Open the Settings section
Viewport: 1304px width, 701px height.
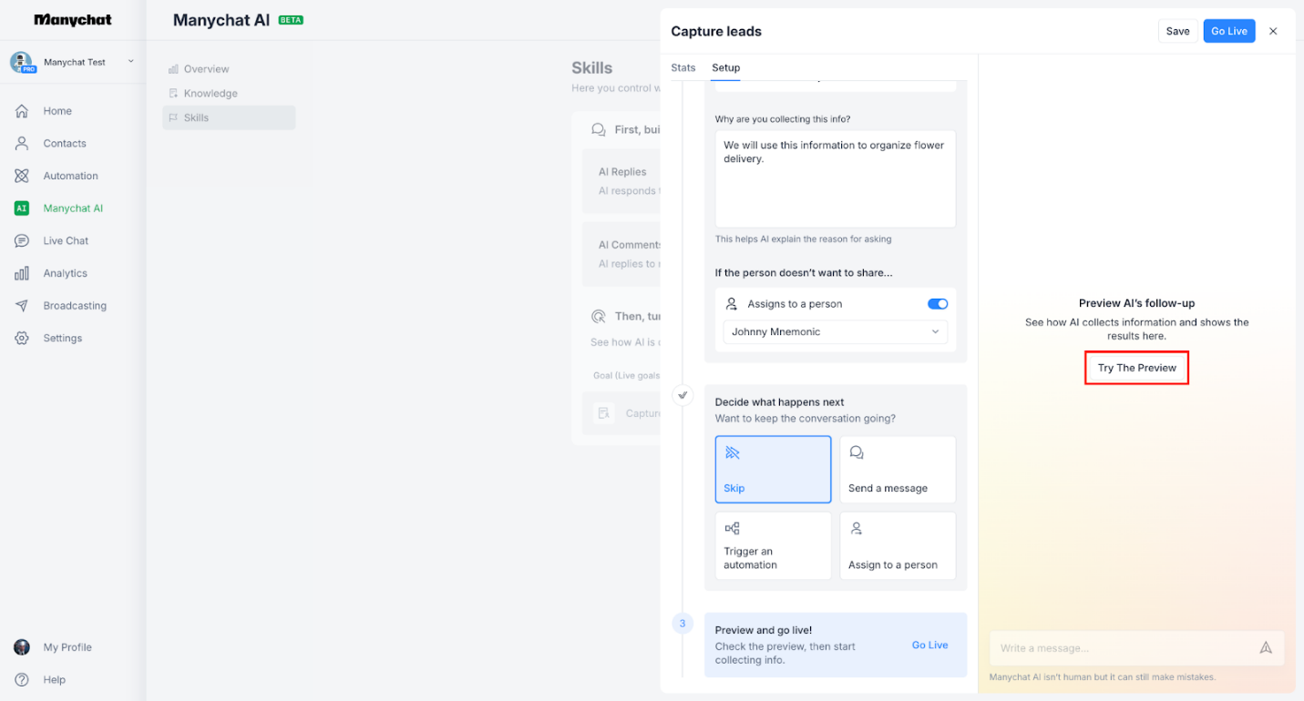pos(62,338)
